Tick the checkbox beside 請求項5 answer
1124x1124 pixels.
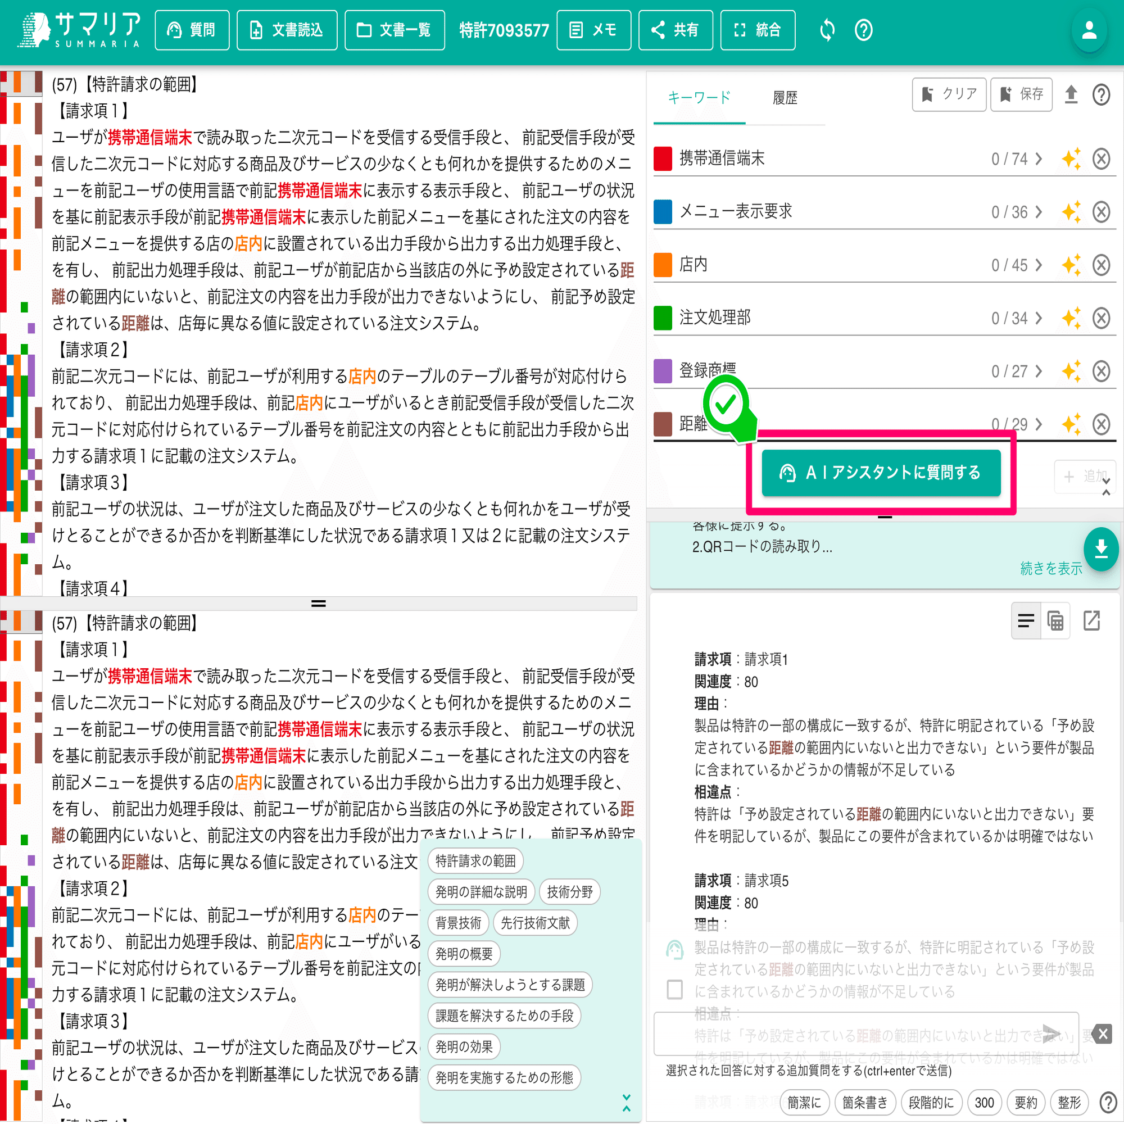tap(674, 989)
